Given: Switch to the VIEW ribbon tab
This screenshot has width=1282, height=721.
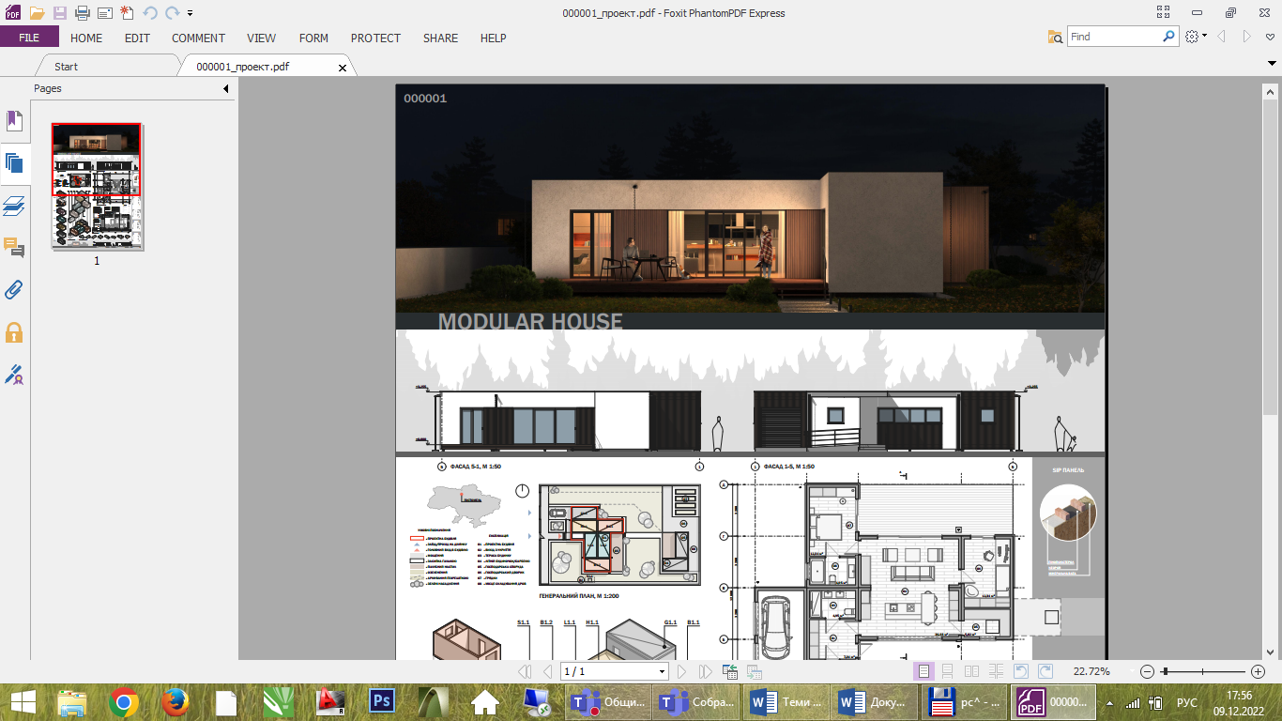Looking at the screenshot, I should tap(261, 38).
